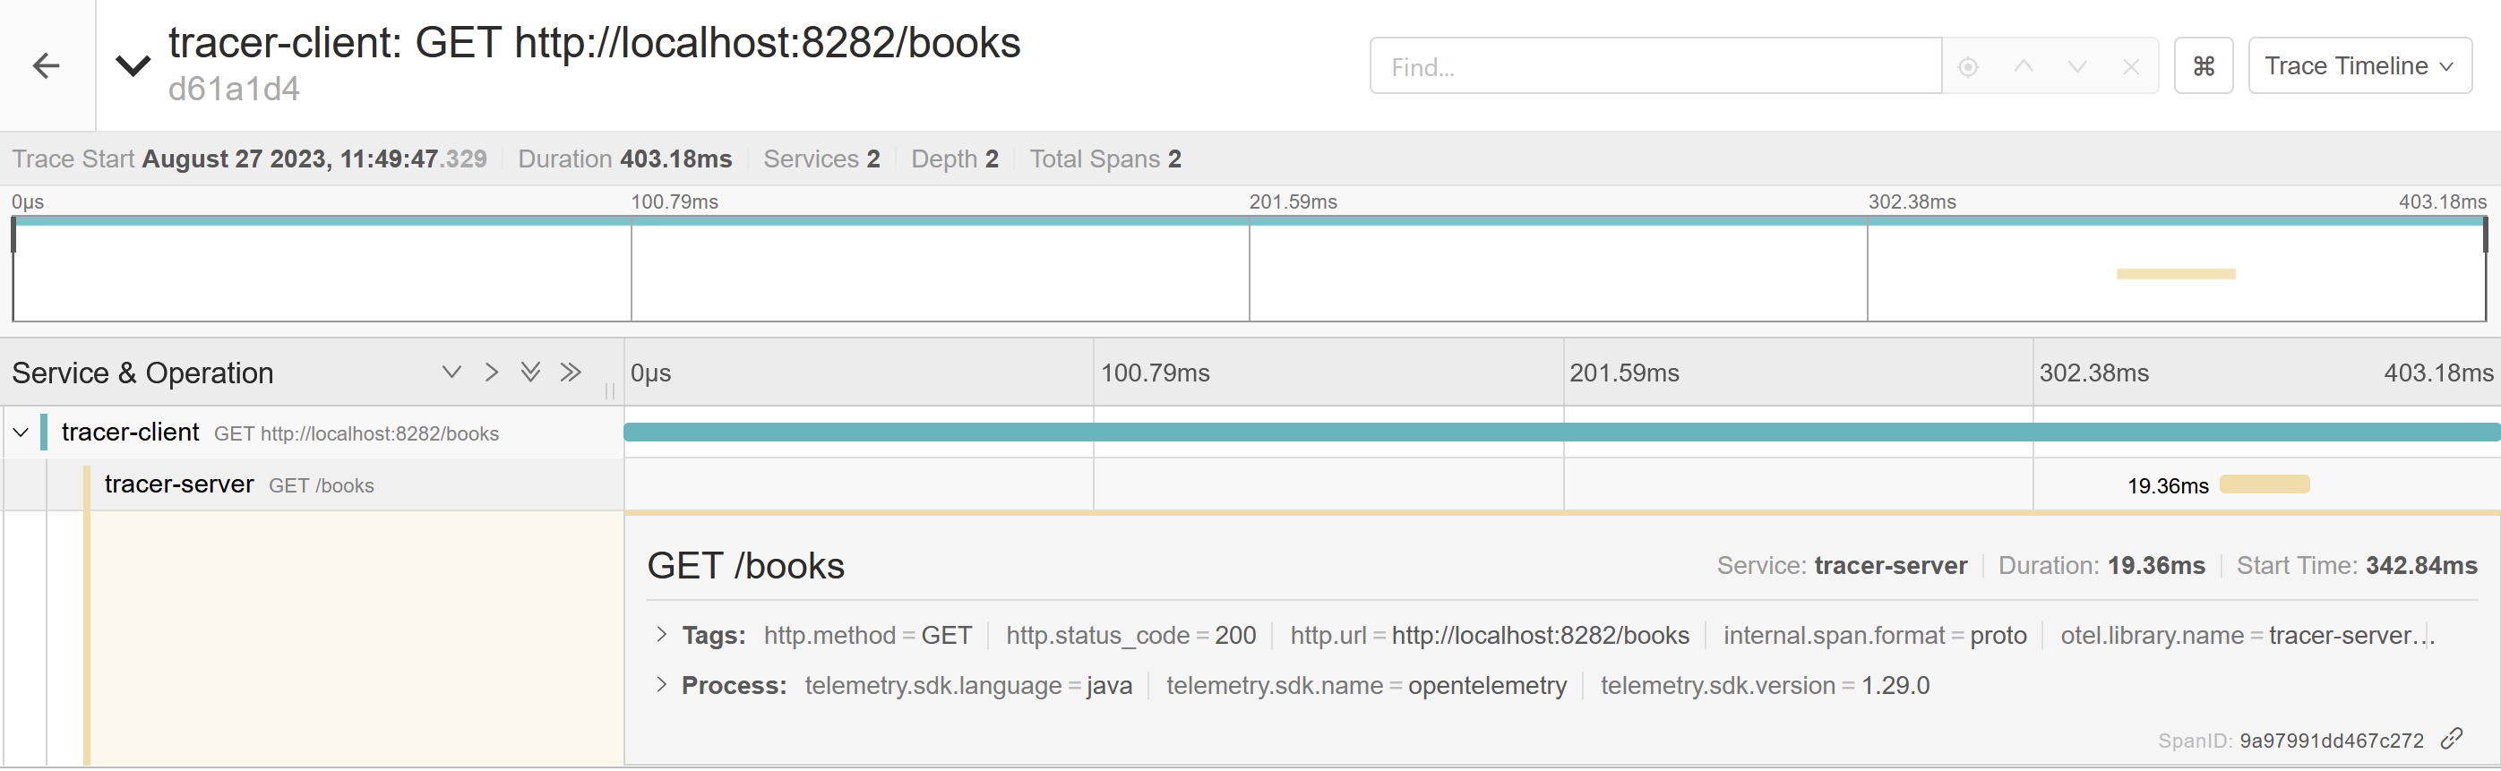Click the locate/focus matches target icon
The image size is (2501, 771).
point(1968,67)
